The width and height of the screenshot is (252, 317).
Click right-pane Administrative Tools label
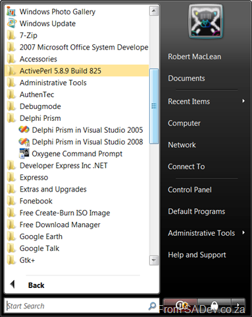(201, 233)
